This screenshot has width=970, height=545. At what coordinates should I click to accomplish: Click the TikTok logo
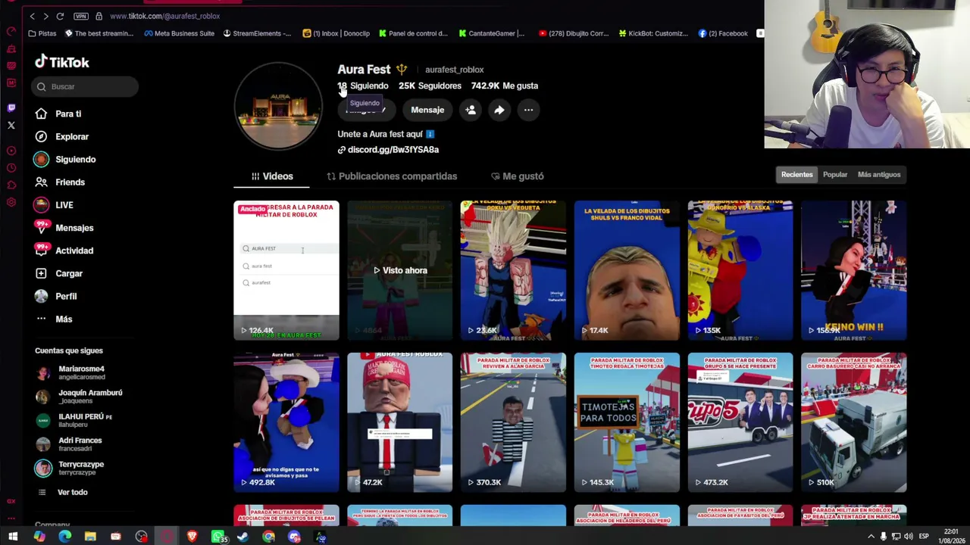[62, 62]
